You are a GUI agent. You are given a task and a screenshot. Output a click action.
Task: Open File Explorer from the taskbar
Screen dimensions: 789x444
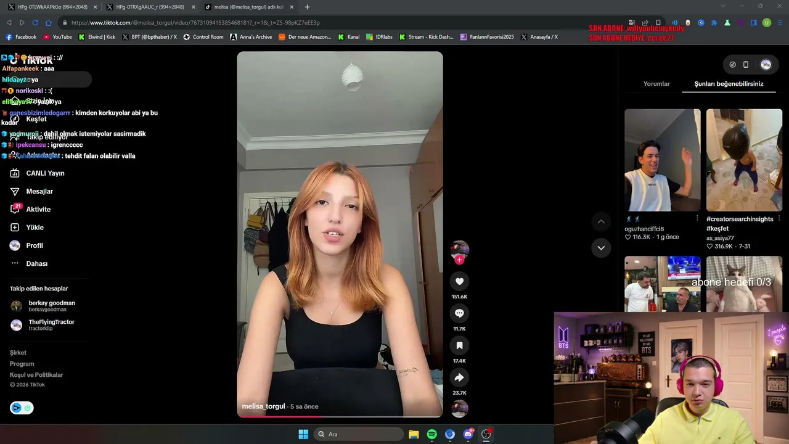414,434
